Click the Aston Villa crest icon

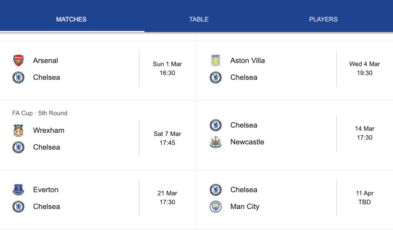[x=216, y=60]
